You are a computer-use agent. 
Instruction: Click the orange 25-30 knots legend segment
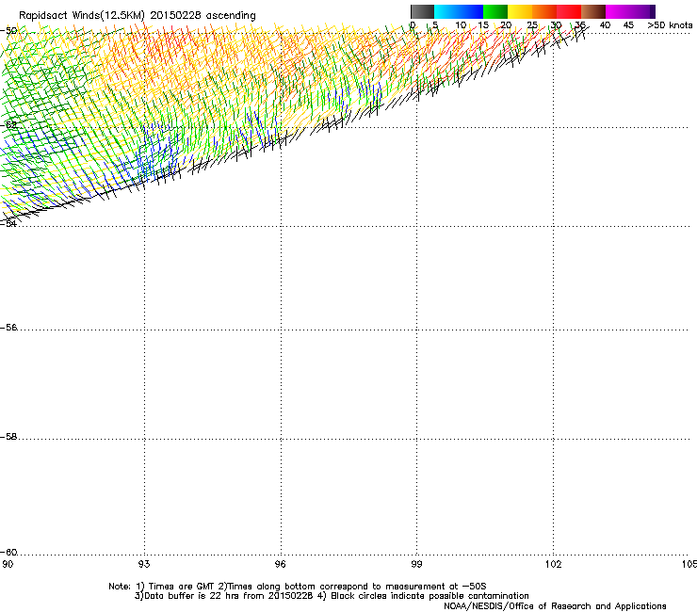point(544,11)
